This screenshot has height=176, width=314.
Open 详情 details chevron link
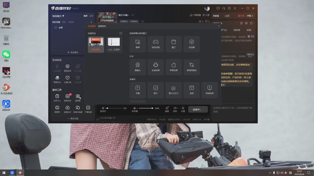click(x=250, y=16)
